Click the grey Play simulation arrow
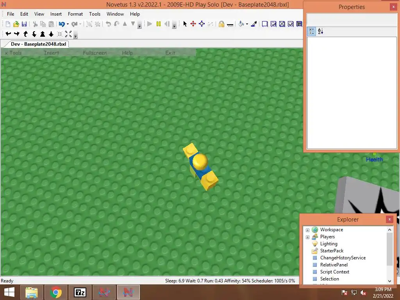 click(150, 24)
